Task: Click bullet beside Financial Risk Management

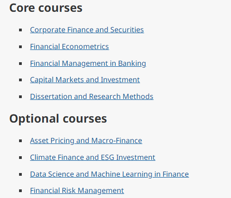Action: pyautogui.click(x=20, y=191)
